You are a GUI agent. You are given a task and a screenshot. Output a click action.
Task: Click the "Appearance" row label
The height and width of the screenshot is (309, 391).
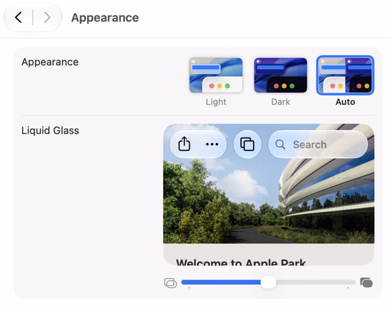point(50,62)
